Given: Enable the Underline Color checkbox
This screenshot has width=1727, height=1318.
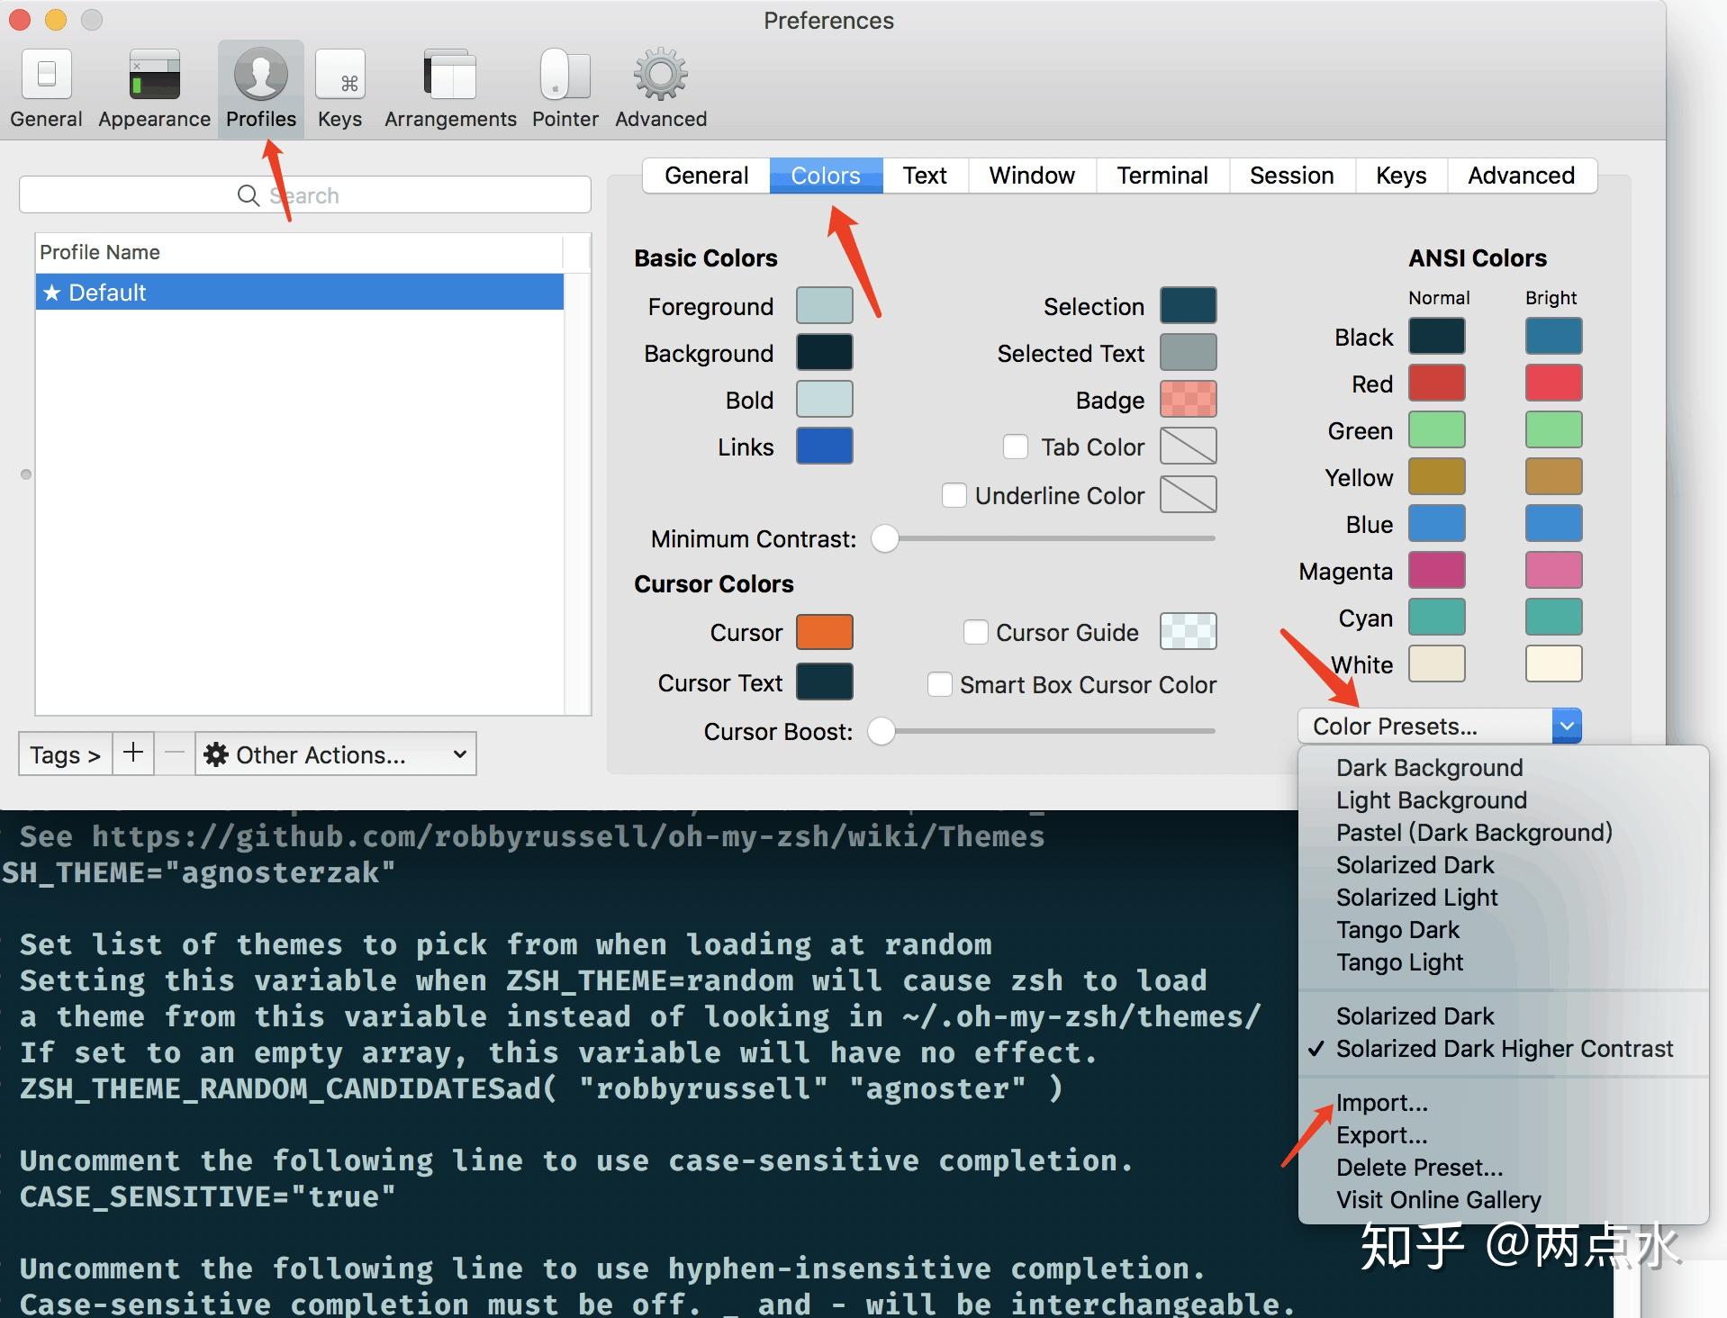Looking at the screenshot, I should click(x=954, y=494).
